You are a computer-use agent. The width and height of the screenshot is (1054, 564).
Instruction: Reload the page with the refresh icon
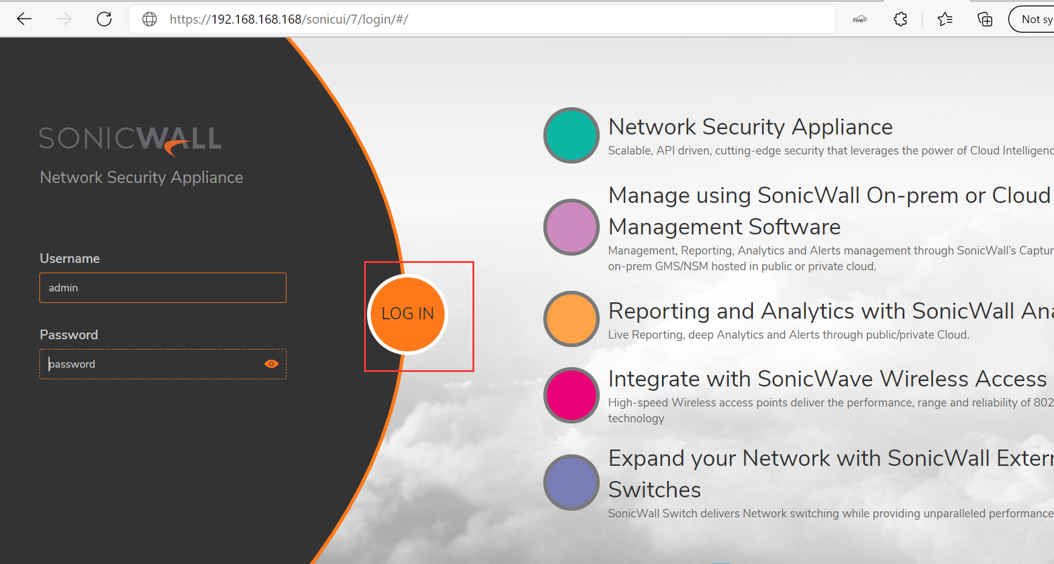pyautogui.click(x=104, y=19)
